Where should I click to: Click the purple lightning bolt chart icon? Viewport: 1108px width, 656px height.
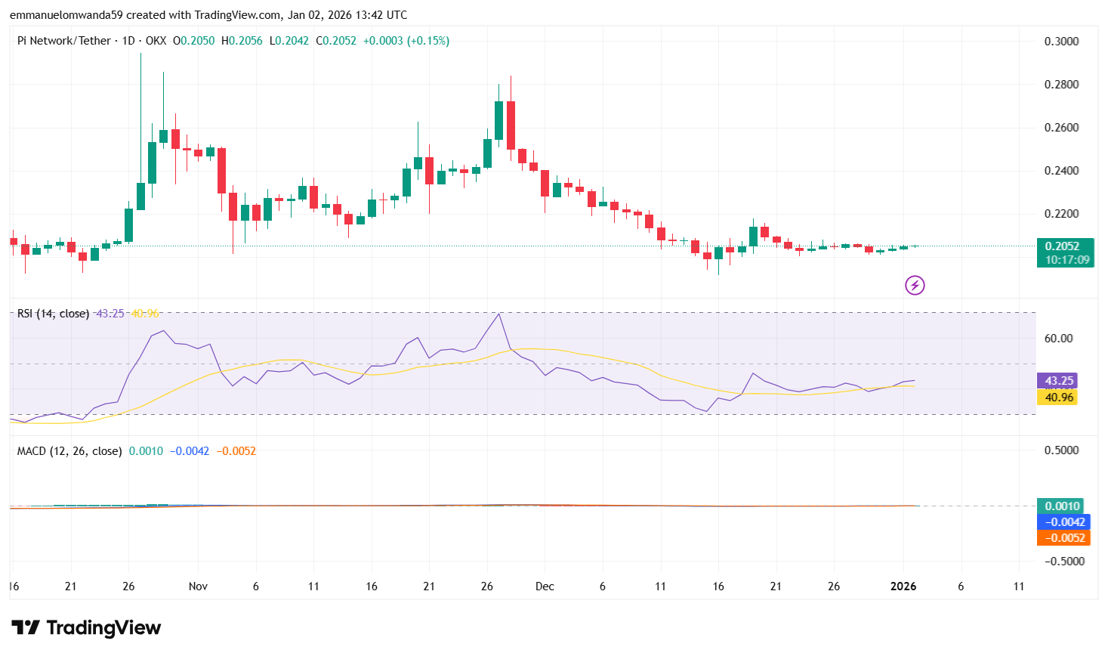(x=914, y=285)
